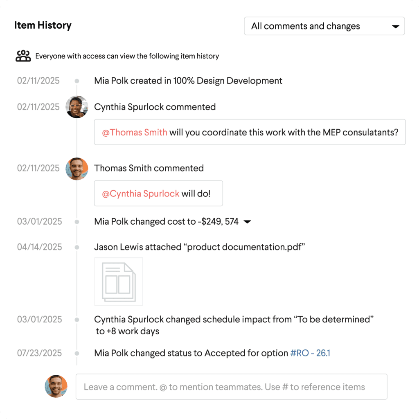Click into the Leave a comment field

231,386
